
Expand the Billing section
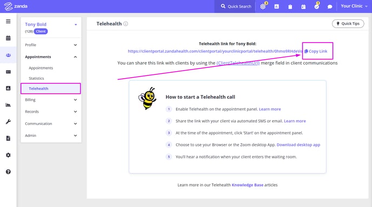tap(51, 100)
